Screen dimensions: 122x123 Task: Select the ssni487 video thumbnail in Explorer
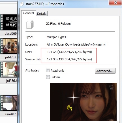pyautogui.click(x=9, y=103)
